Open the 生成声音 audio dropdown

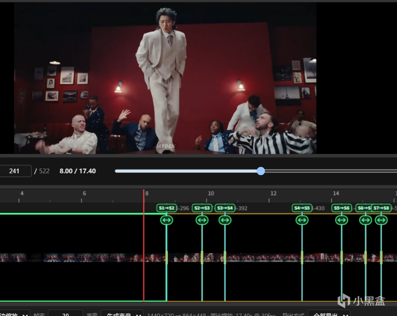pos(122,314)
